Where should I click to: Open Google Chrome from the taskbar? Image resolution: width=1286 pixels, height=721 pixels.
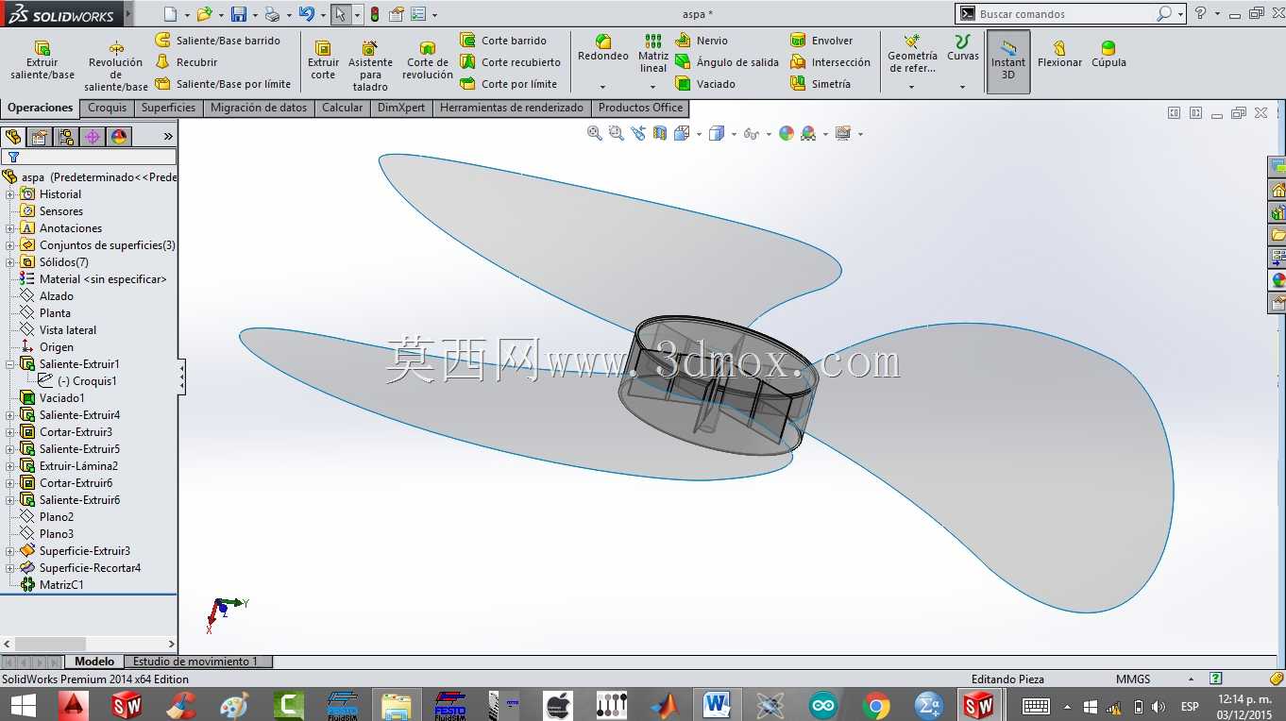[876, 705]
